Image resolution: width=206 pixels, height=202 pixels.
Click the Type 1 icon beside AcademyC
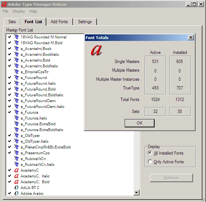point(16,170)
